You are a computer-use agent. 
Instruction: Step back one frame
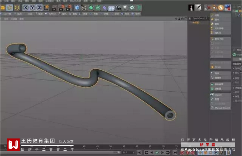152,152
